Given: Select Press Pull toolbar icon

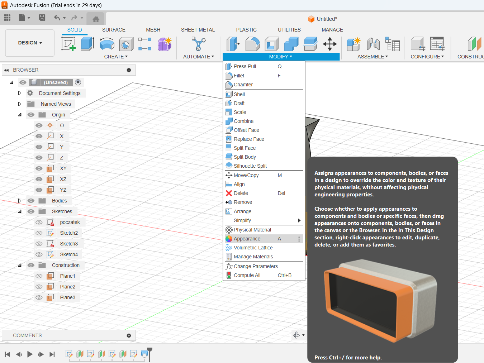Looking at the screenshot, I should coord(233,44).
